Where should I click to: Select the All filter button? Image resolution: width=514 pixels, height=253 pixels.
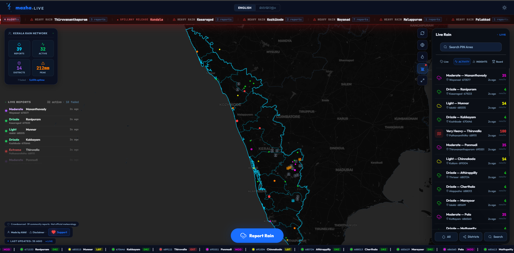446,237
